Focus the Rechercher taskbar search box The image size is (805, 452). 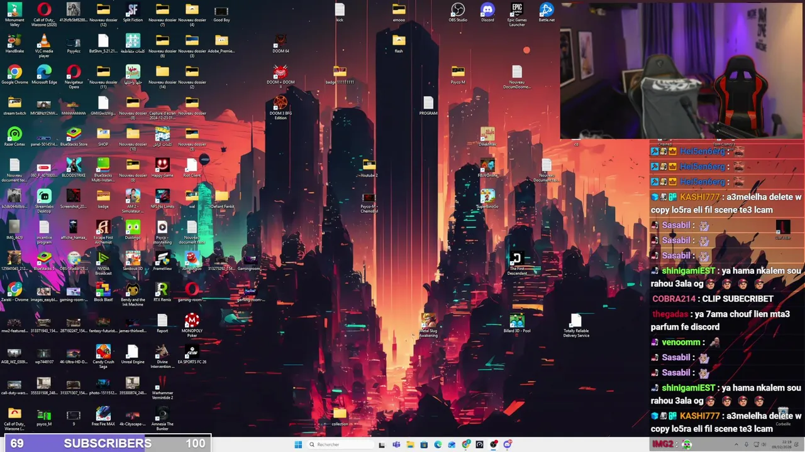340,444
